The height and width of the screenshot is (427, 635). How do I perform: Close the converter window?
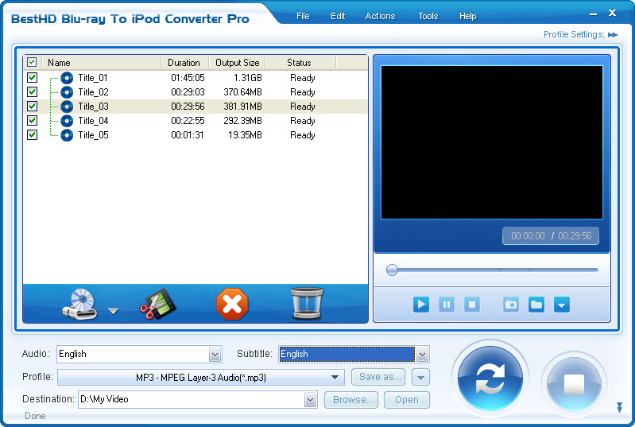pyautogui.click(x=612, y=13)
